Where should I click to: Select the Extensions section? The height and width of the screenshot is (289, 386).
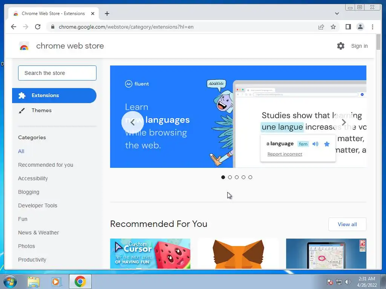coord(54,95)
